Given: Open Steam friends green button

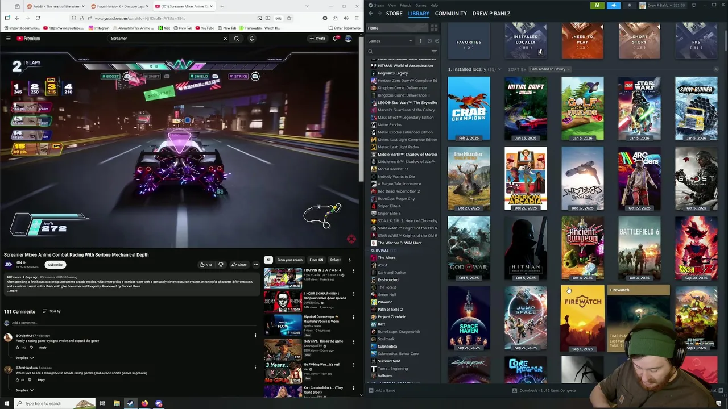Looking at the screenshot, I should click(x=597, y=5).
